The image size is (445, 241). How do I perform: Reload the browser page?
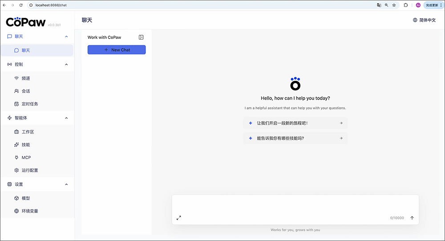pyautogui.click(x=21, y=5)
